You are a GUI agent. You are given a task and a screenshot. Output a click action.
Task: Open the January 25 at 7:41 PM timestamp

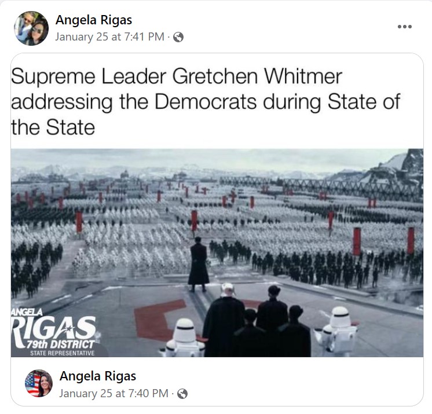pos(109,37)
